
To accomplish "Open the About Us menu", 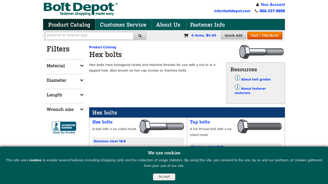I will (x=168, y=25).
